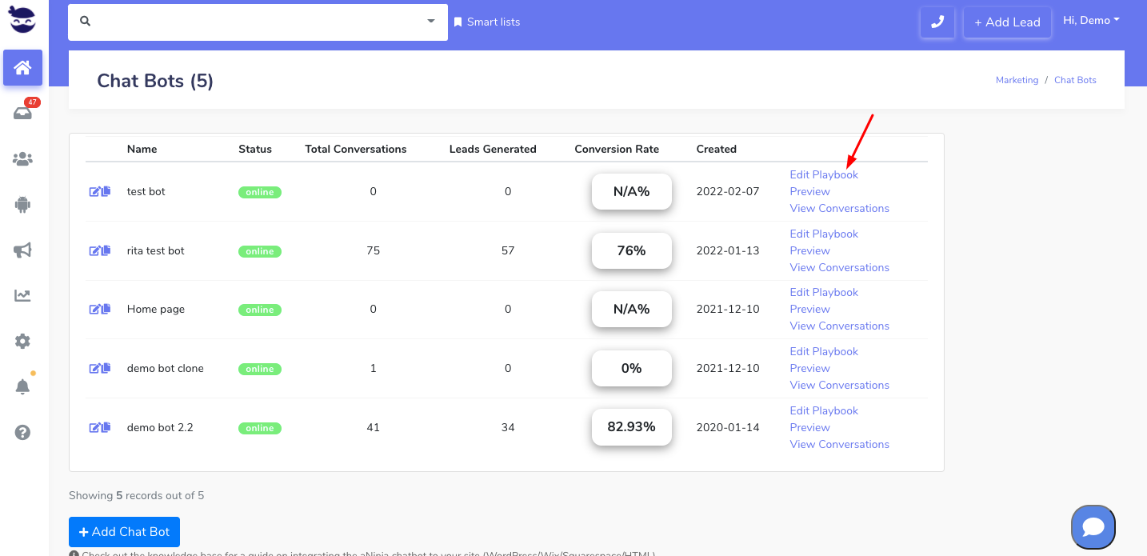This screenshot has height=556, width=1147.
Task: Open the Android bot icon in sidebar
Action: point(22,205)
